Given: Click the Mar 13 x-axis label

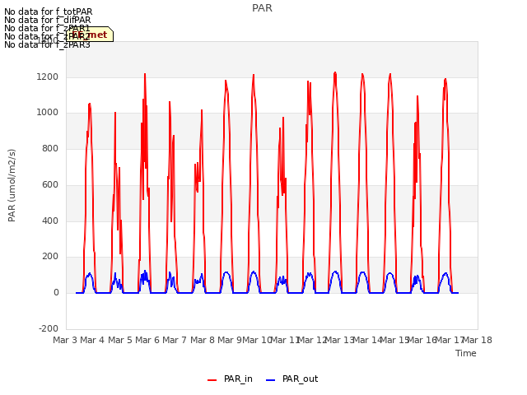Looking at the screenshot, I should [x=339, y=340].
